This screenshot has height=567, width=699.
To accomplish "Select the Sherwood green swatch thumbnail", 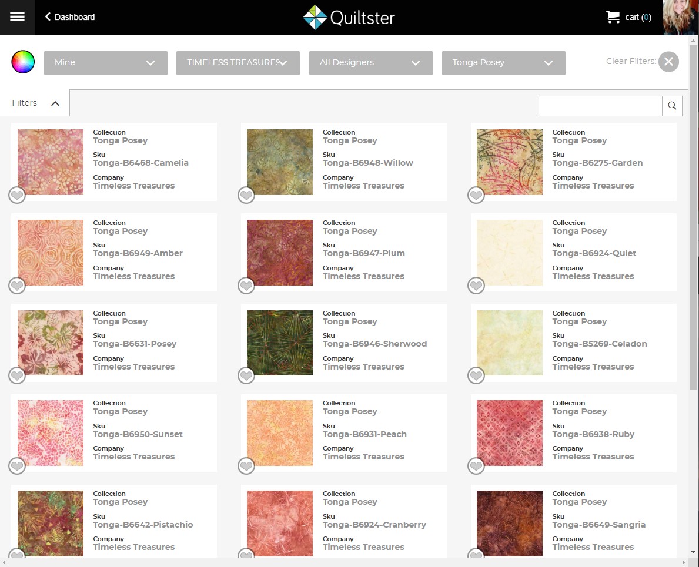I will click(x=280, y=343).
